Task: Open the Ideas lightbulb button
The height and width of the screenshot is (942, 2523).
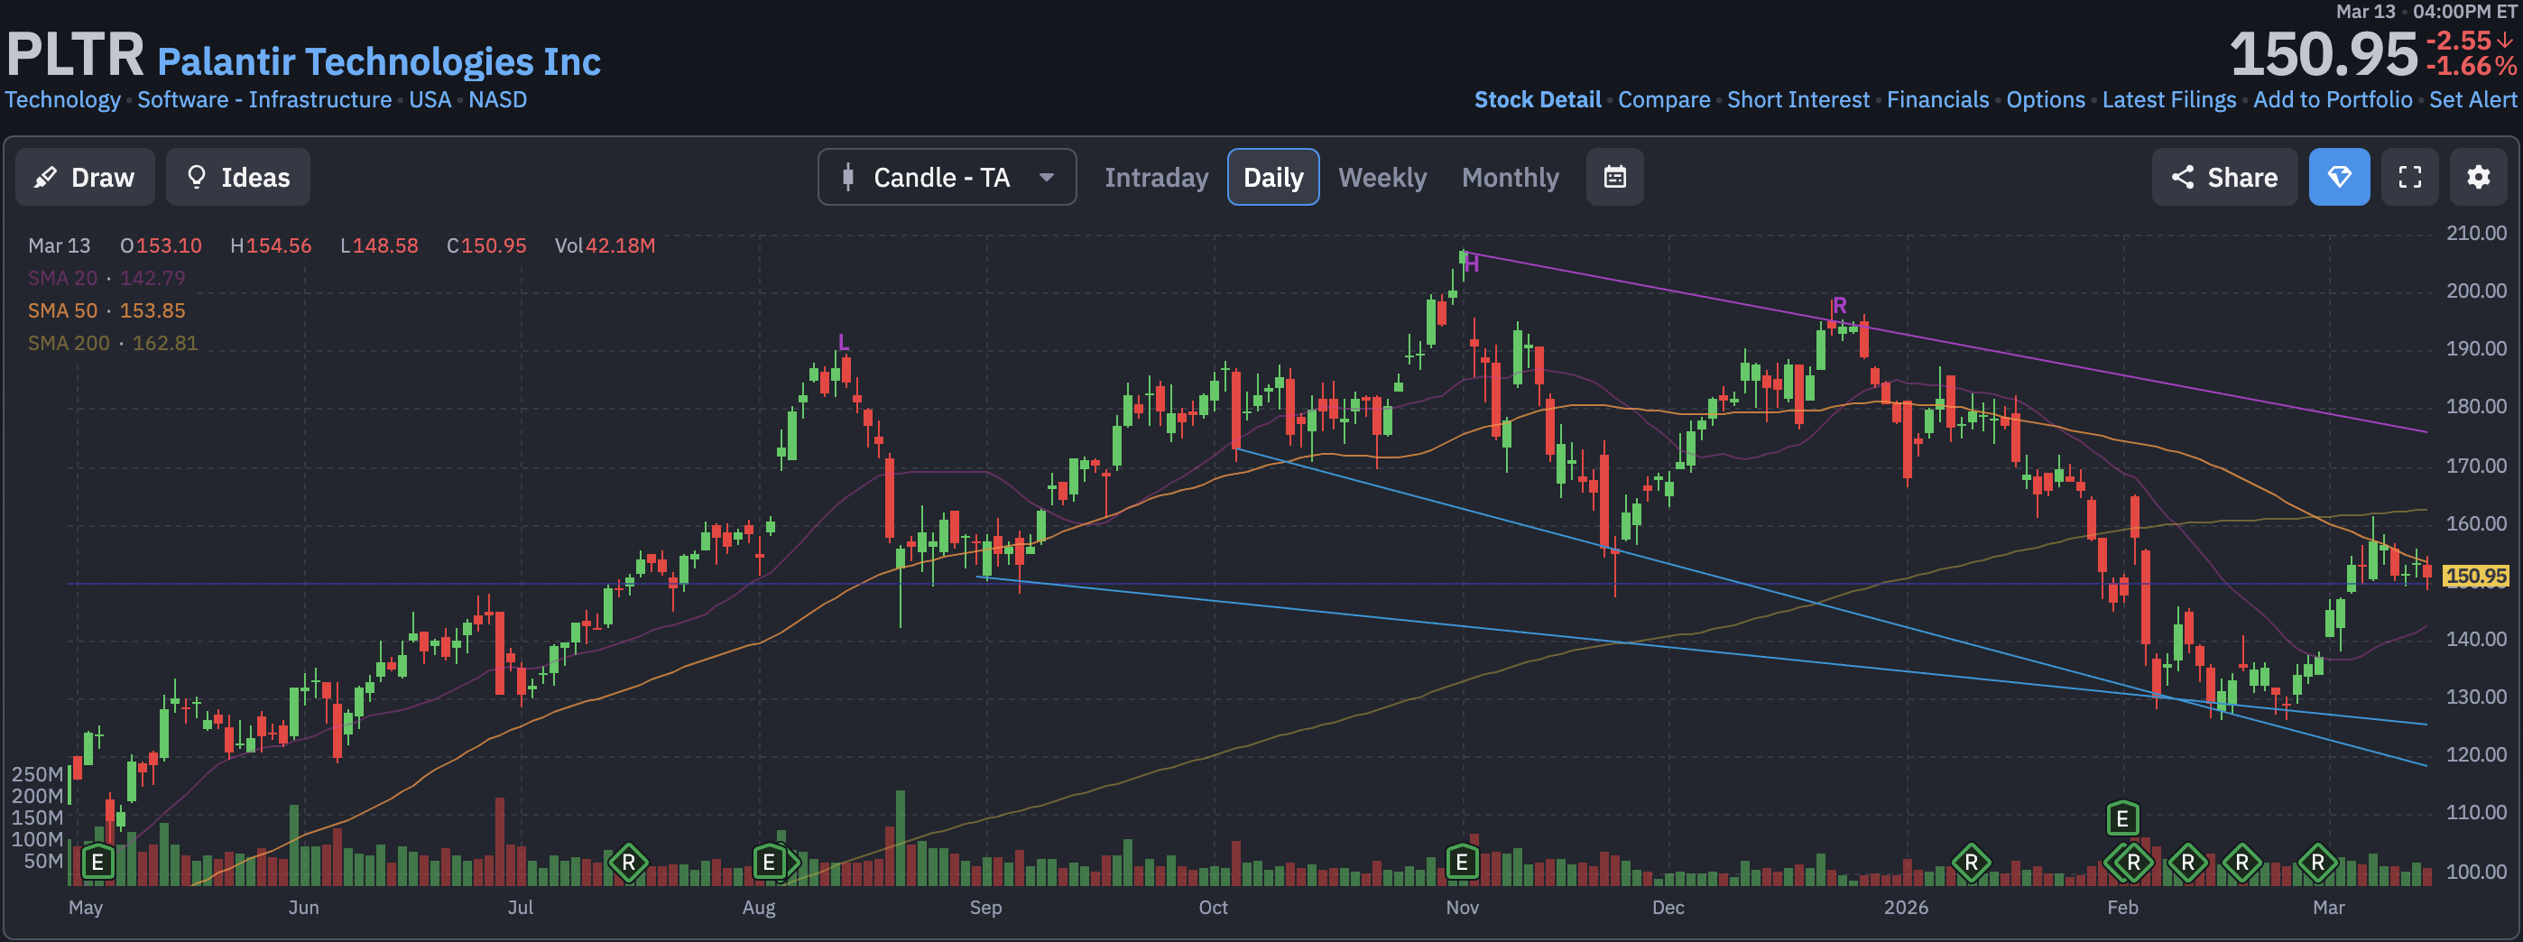Action: (x=238, y=177)
